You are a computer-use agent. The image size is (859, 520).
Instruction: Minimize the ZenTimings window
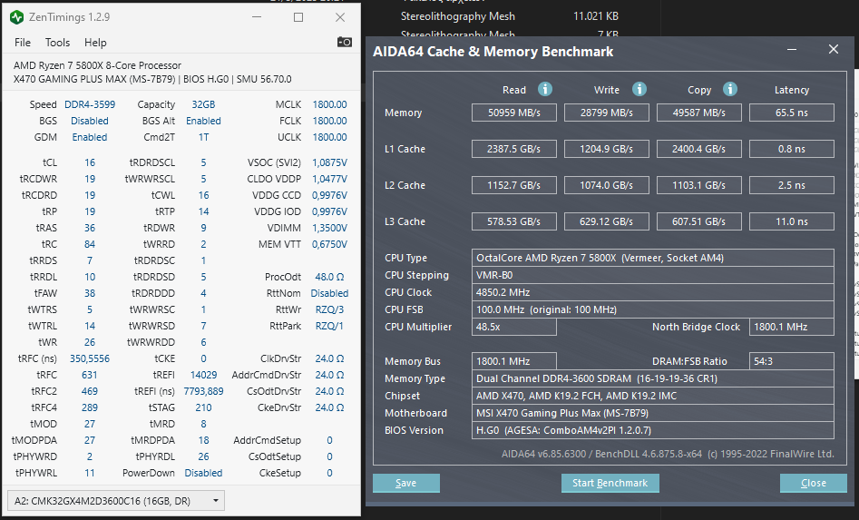coord(257,17)
